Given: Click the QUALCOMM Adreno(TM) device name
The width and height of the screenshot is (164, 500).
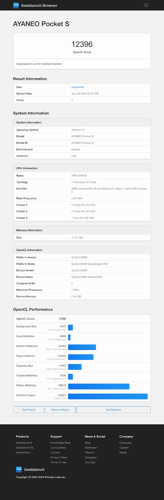Looking at the screenshot, I should click(87, 277).
